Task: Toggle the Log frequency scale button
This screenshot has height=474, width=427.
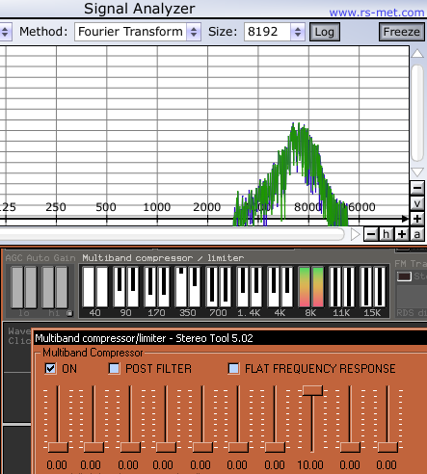Action: [x=325, y=32]
